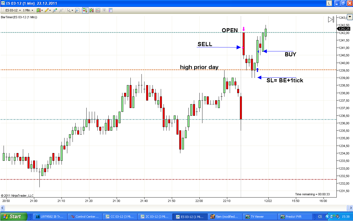Select the zoom frame magnifier tool
Image resolution: width=353 pixels, height=221 pixels.
[x=77, y=10]
